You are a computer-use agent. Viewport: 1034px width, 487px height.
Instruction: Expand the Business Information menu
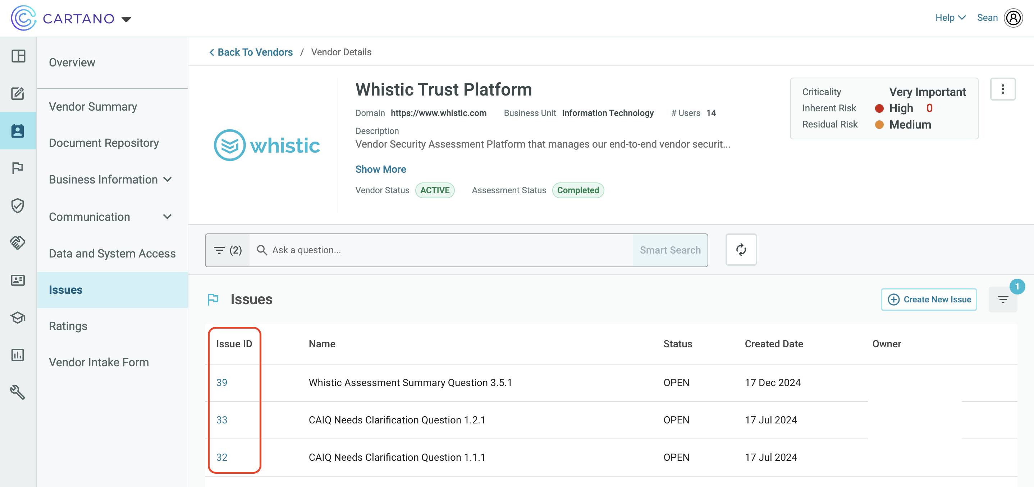[110, 180]
